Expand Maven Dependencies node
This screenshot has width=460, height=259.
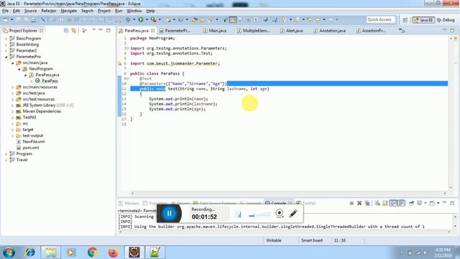13,112
